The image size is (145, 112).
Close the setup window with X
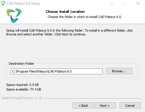point(138,3)
